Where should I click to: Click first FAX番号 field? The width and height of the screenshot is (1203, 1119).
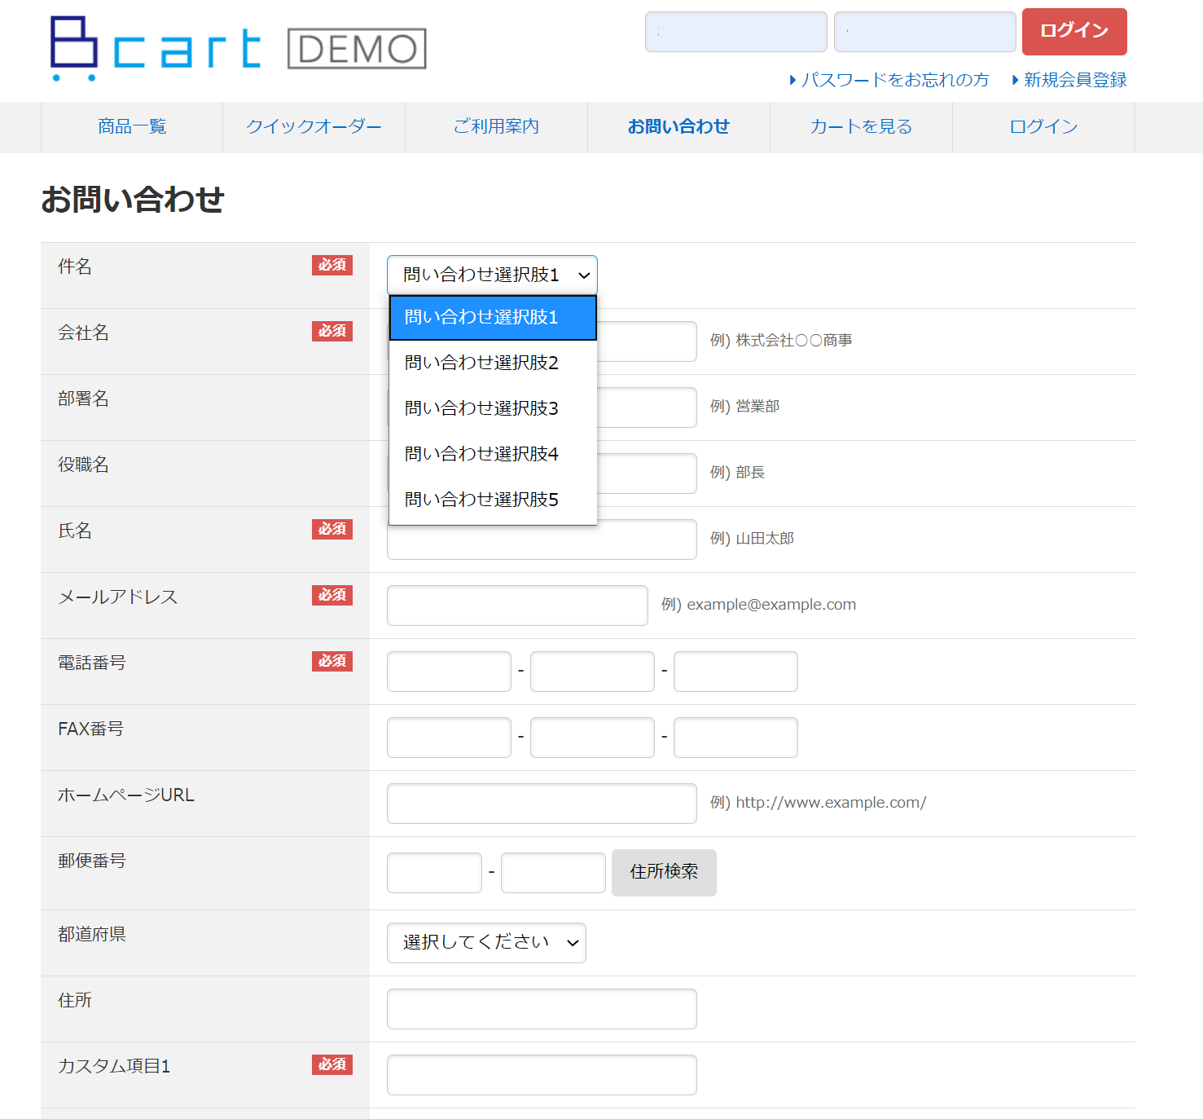(x=449, y=738)
